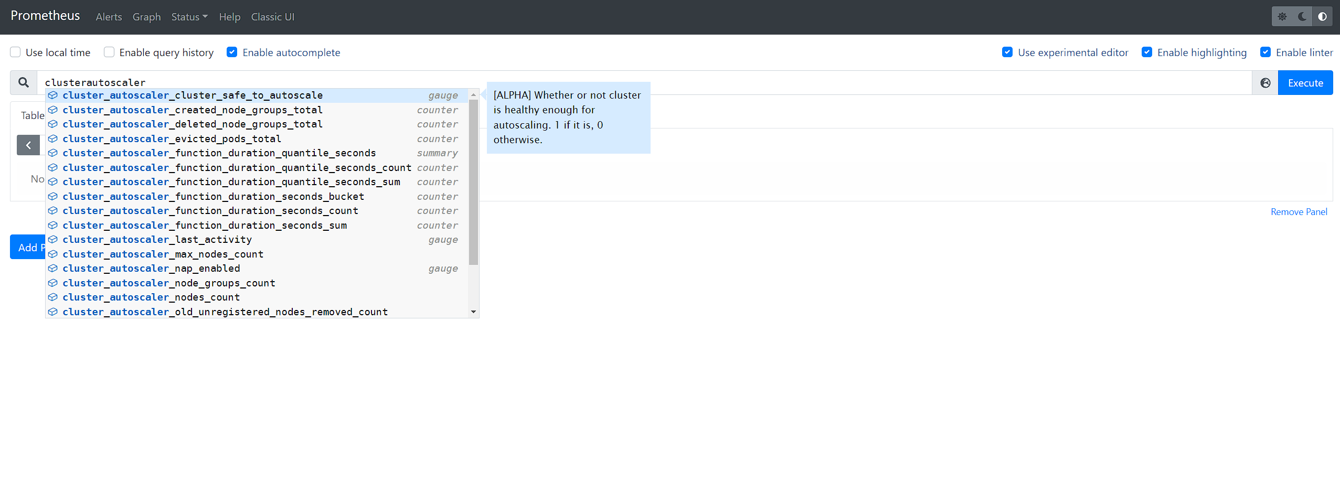This screenshot has height=492, width=1340.
Task: Select cluster_autoscaler_last_activity suggestion
Action: pos(256,240)
